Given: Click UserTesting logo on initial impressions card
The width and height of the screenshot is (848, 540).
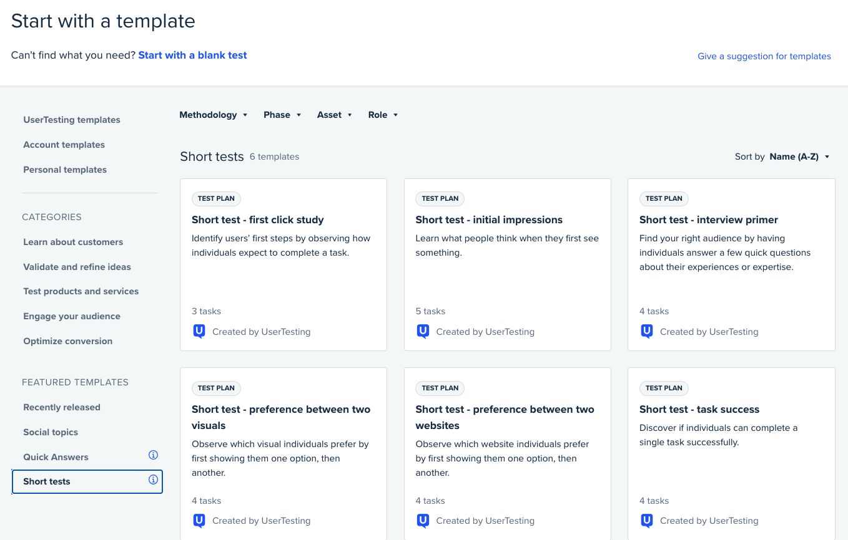Looking at the screenshot, I should [x=423, y=332].
